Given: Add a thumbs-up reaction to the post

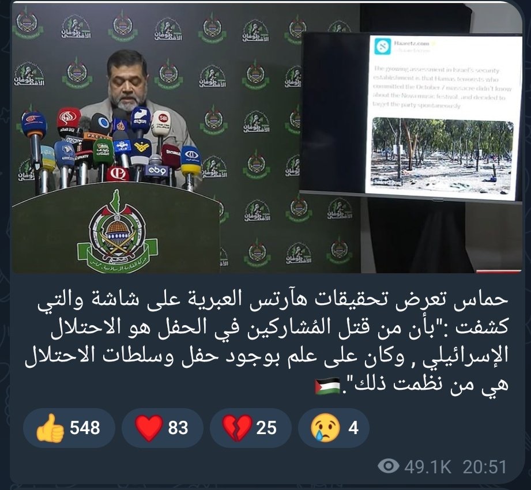Looking at the screenshot, I should point(69,428).
